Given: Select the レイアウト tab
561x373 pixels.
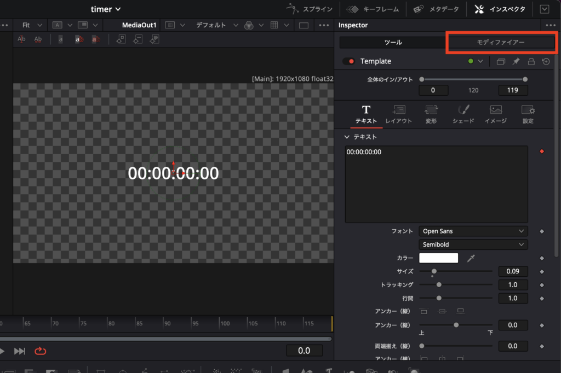Looking at the screenshot, I should pyautogui.click(x=398, y=114).
